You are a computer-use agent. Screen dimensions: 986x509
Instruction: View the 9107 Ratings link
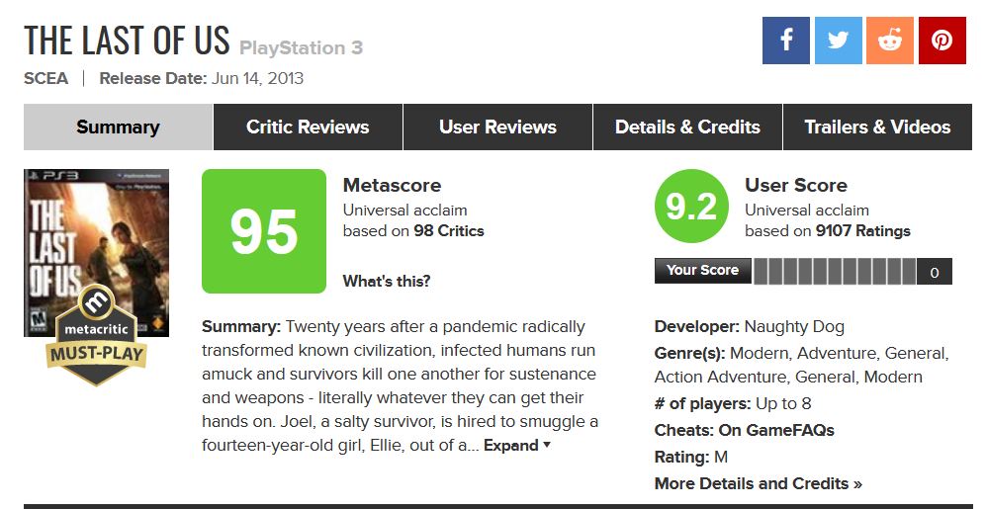point(862,231)
